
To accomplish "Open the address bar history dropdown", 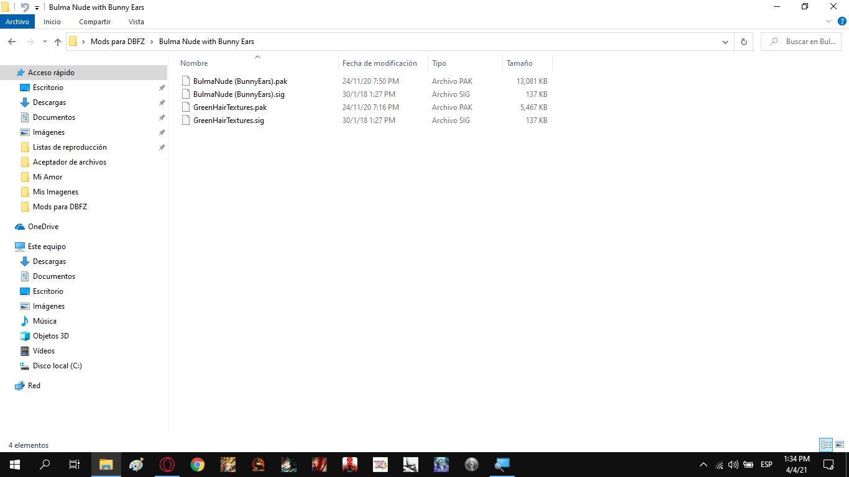I will pyautogui.click(x=725, y=42).
